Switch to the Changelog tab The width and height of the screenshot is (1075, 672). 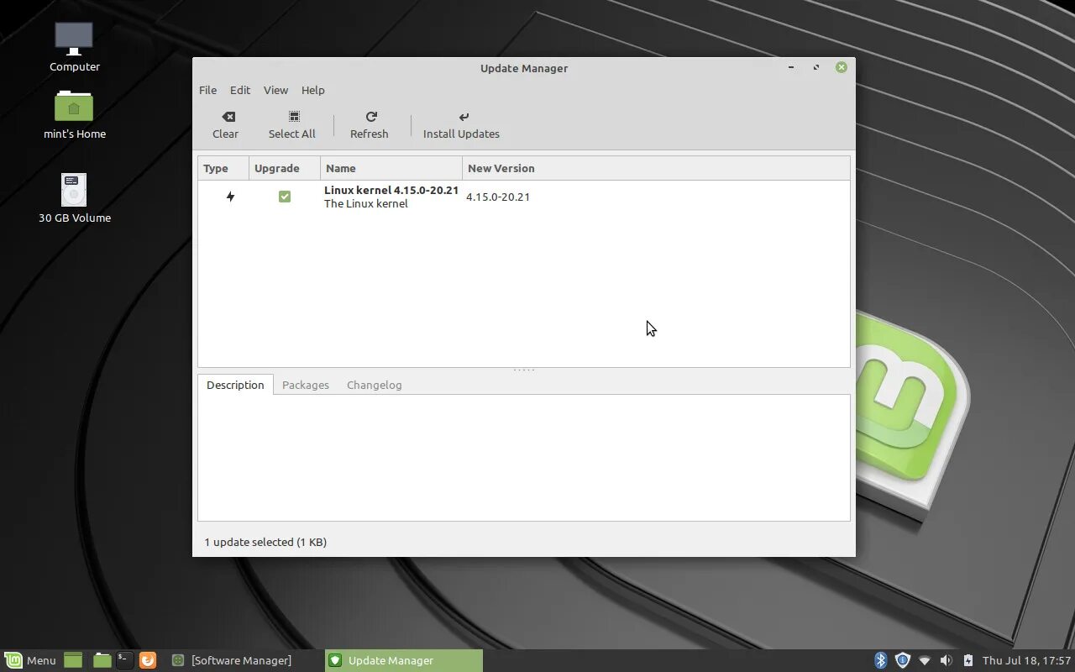[x=375, y=385]
